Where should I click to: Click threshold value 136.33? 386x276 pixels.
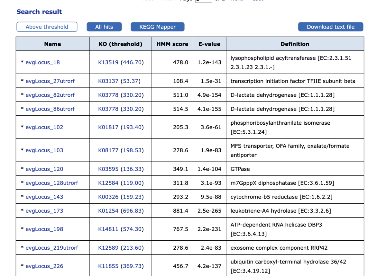point(132,169)
